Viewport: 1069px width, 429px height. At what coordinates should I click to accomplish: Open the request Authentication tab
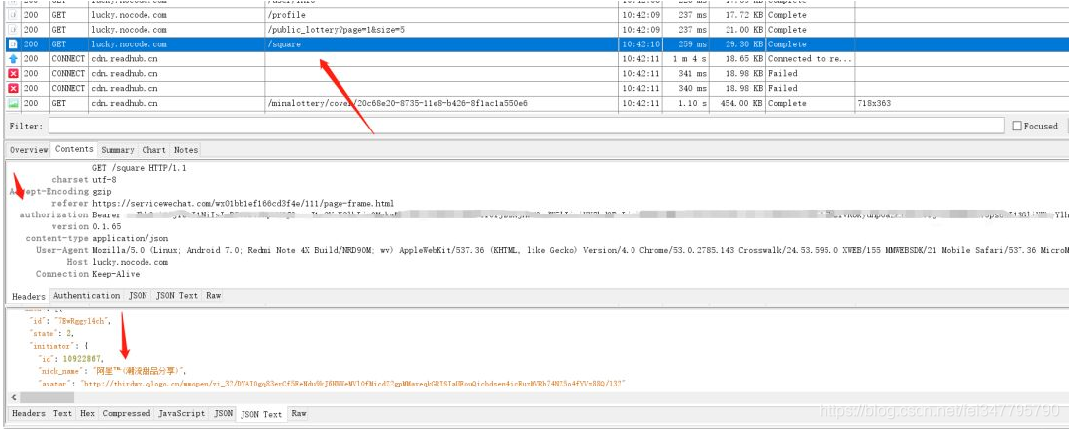coord(86,296)
